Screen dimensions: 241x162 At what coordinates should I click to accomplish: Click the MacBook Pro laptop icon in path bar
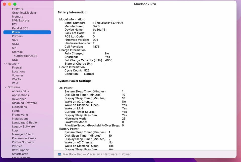pos(59,154)
